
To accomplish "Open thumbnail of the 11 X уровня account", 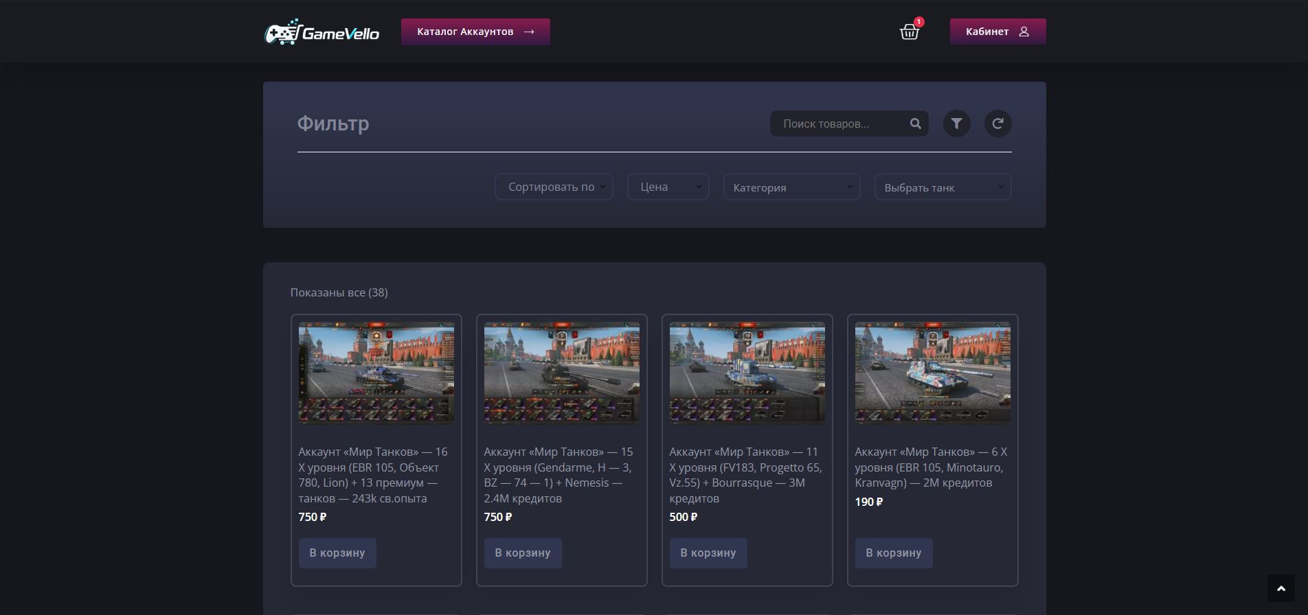I will coord(747,373).
